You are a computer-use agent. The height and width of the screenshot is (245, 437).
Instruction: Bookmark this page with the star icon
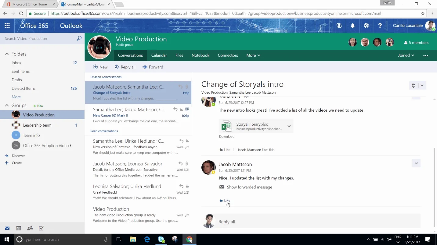[423, 13]
